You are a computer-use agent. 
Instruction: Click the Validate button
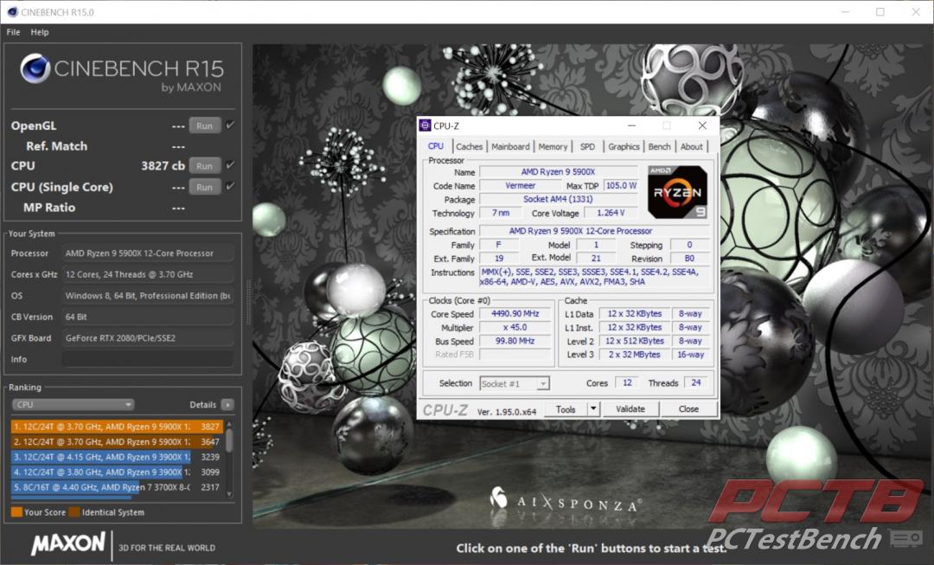(x=630, y=409)
